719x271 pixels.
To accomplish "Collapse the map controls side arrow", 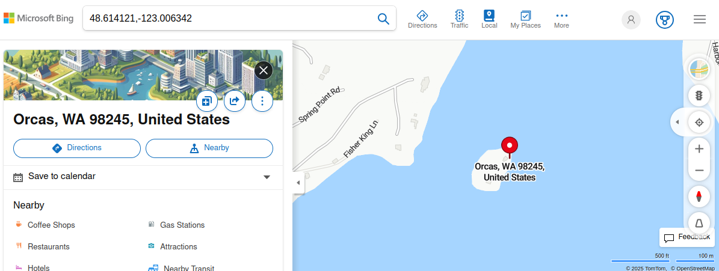I will click(x=677, y=122).
